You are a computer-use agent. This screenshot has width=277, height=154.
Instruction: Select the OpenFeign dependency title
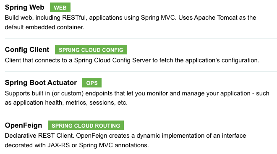coord(24,126)
